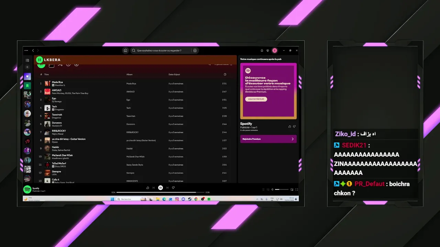Thumbs-down the ad in the player bar
440x247 pixels.
click(x=173, y=188)
